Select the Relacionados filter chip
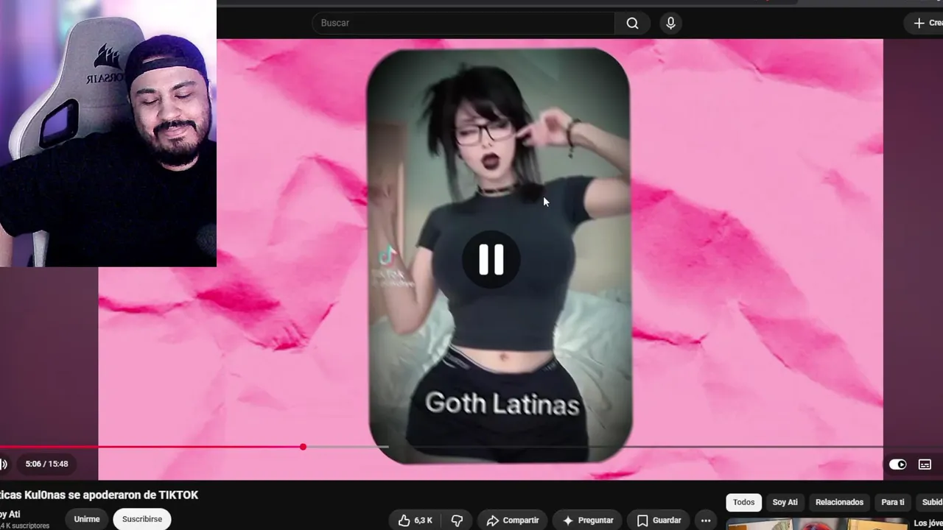The width and height of the screenshot is (943, 530). (839, 502)
